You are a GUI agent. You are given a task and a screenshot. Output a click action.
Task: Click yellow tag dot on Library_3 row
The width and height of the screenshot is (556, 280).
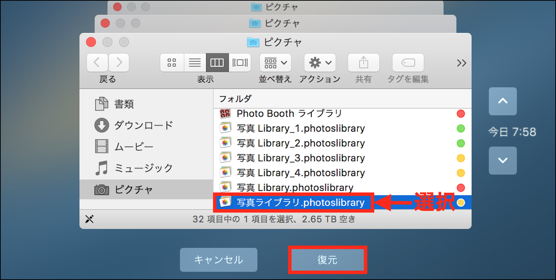pos(461,158)
